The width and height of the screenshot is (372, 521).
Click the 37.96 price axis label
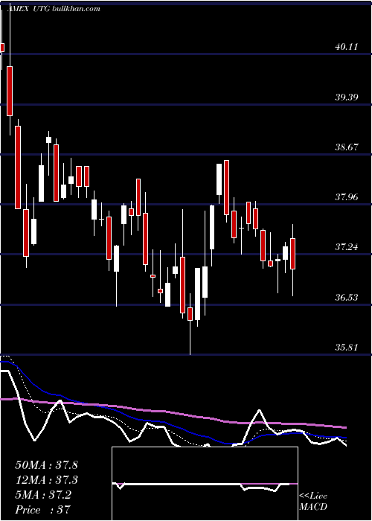pos(347,197)
